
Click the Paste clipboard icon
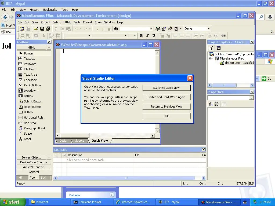pos(68,29)
